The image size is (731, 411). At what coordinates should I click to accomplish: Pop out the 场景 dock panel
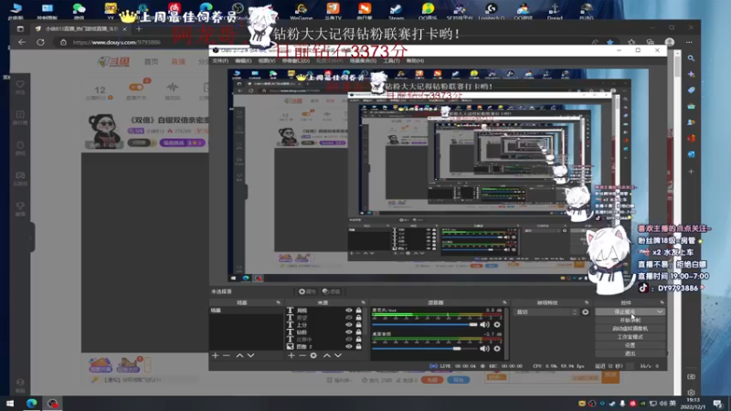(279, 302)
